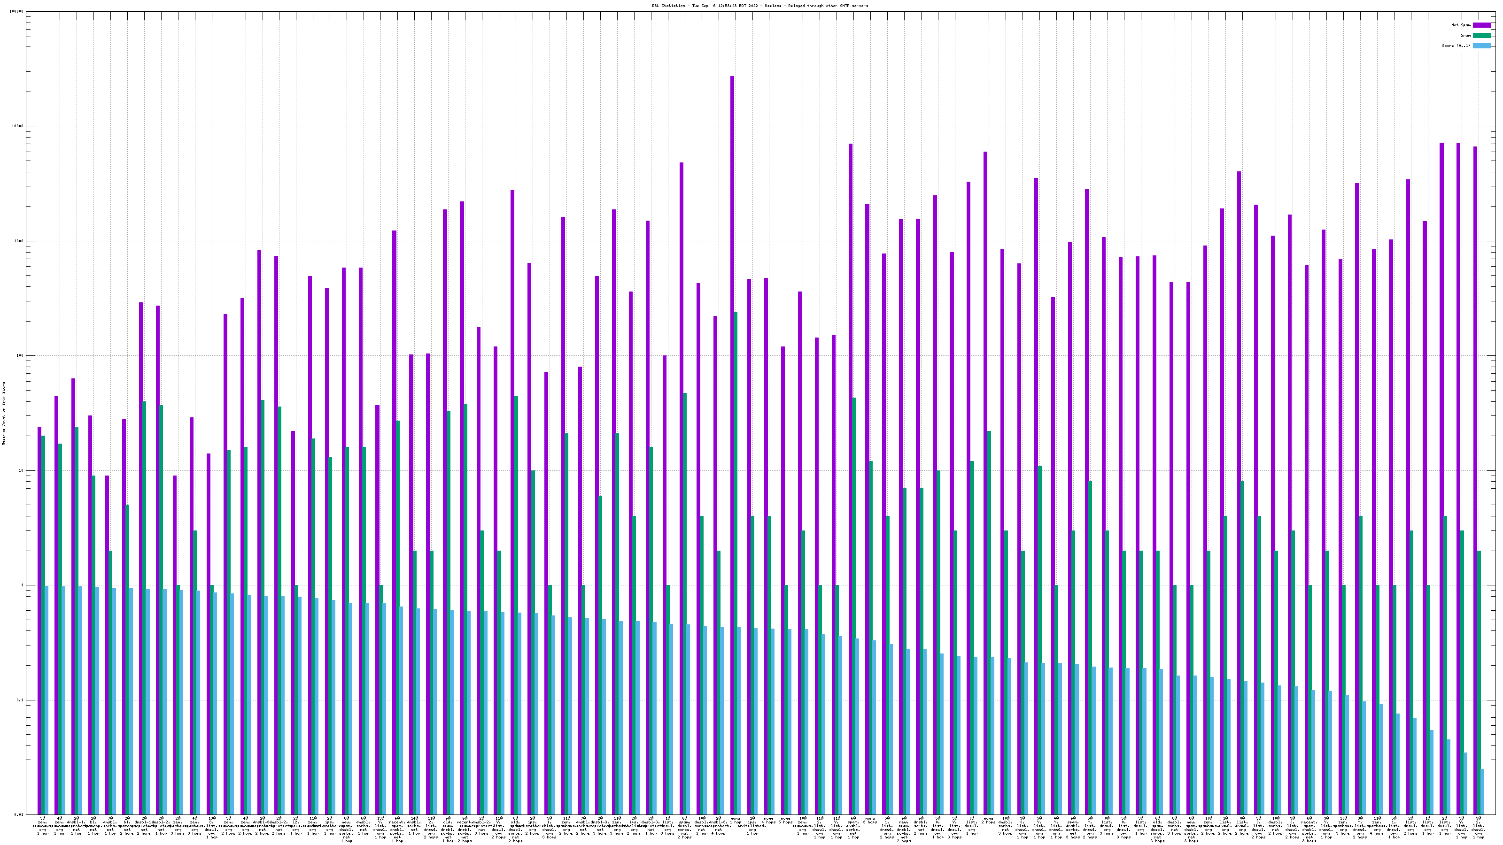
Task: Click the 'none 3 hops' x-axis label
Action: coord(870,821)
